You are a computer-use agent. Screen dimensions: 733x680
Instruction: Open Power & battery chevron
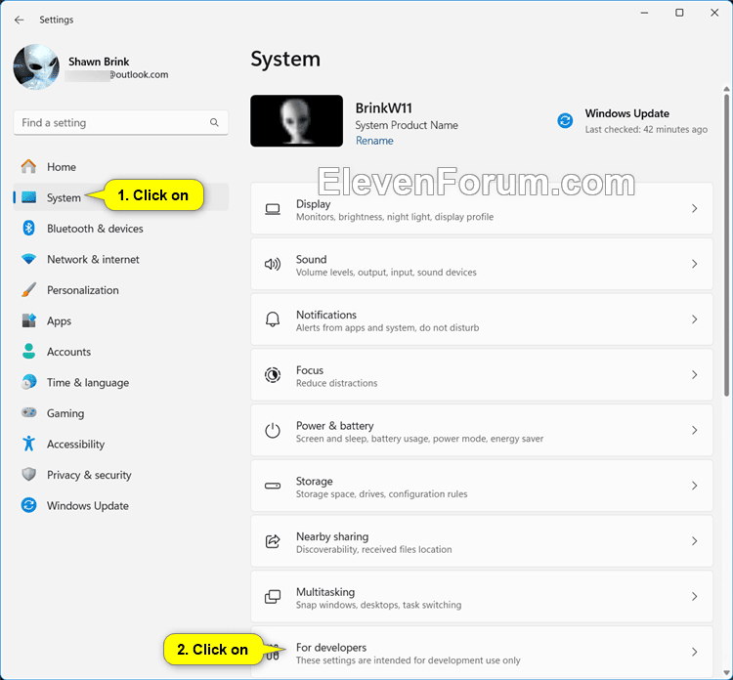[694, 431]
